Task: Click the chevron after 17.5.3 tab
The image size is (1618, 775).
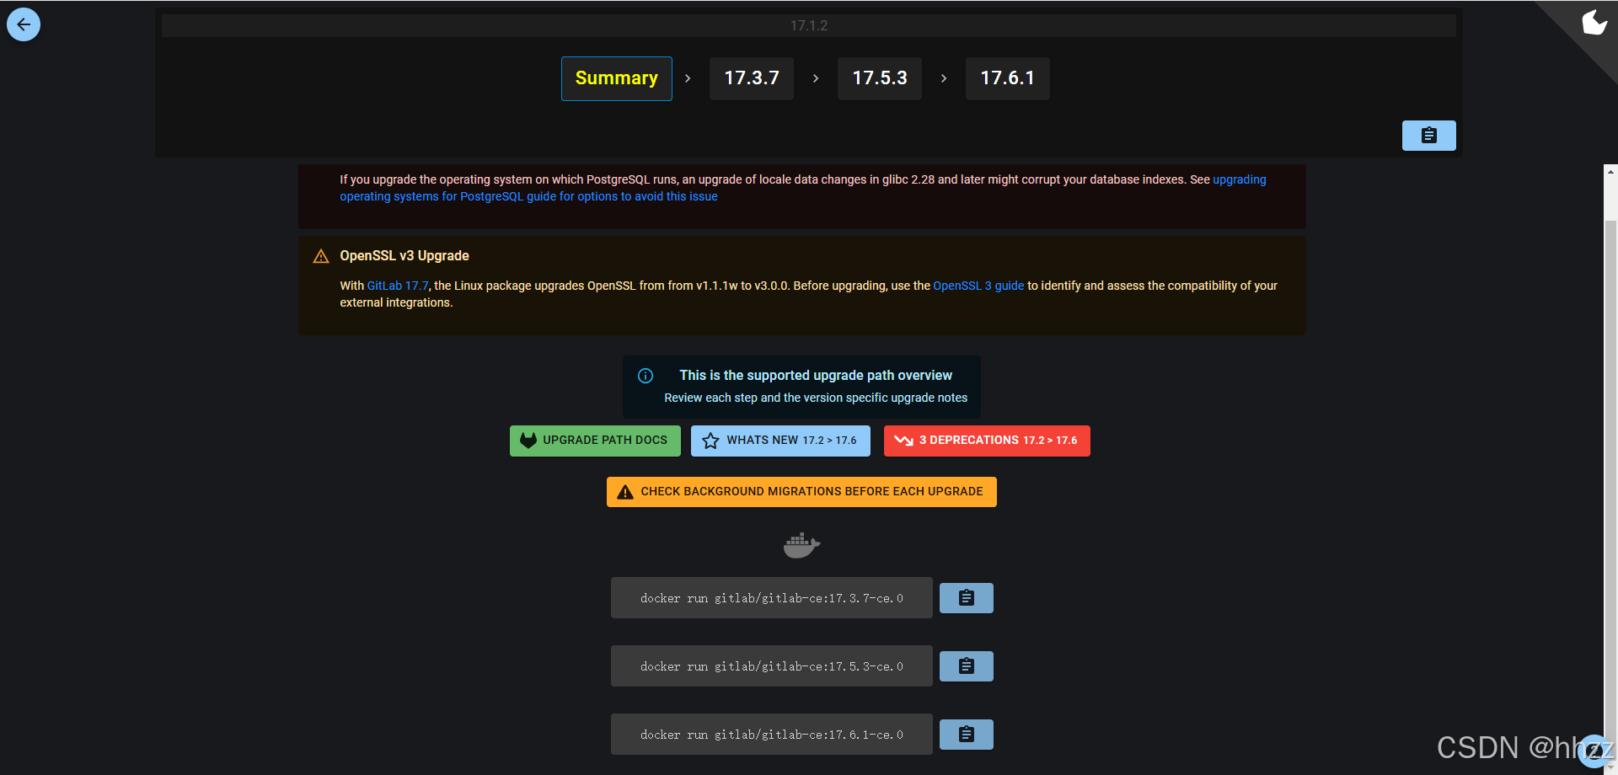Action: (x=944, y=78)
